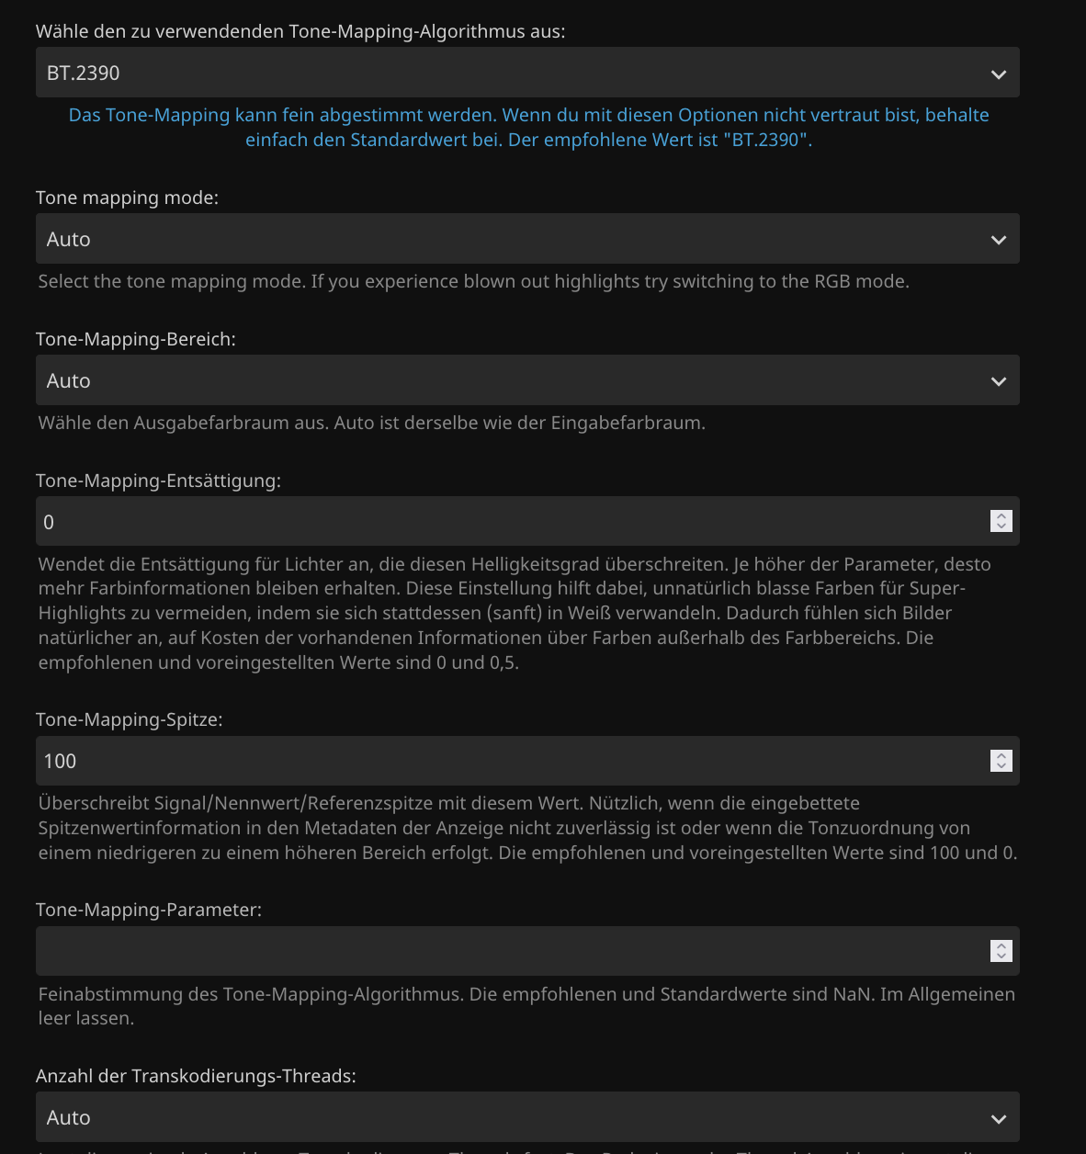This screenshot has height=1154, width=1086.
Task: Click the "Tone mapping mode:" label
Action: (x=127, y=198)
